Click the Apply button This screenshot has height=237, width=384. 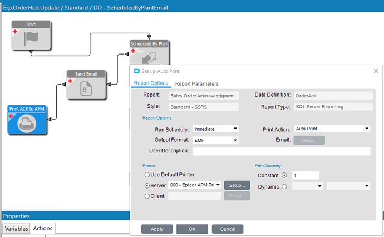tap(157, 229)
